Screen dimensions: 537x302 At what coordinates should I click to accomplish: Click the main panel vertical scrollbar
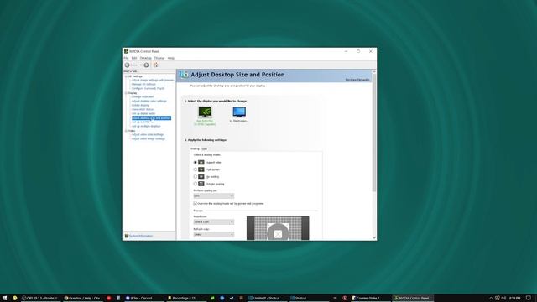(374, 133)
